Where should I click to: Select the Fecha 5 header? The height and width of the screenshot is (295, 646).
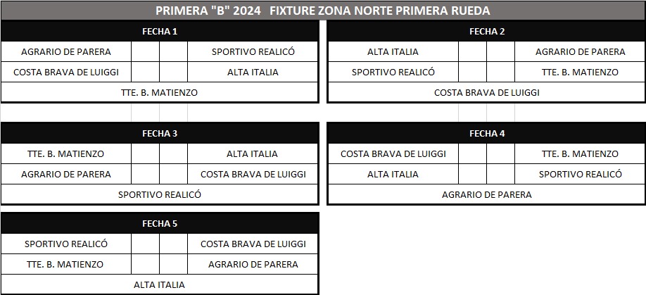tap(160, 224)
